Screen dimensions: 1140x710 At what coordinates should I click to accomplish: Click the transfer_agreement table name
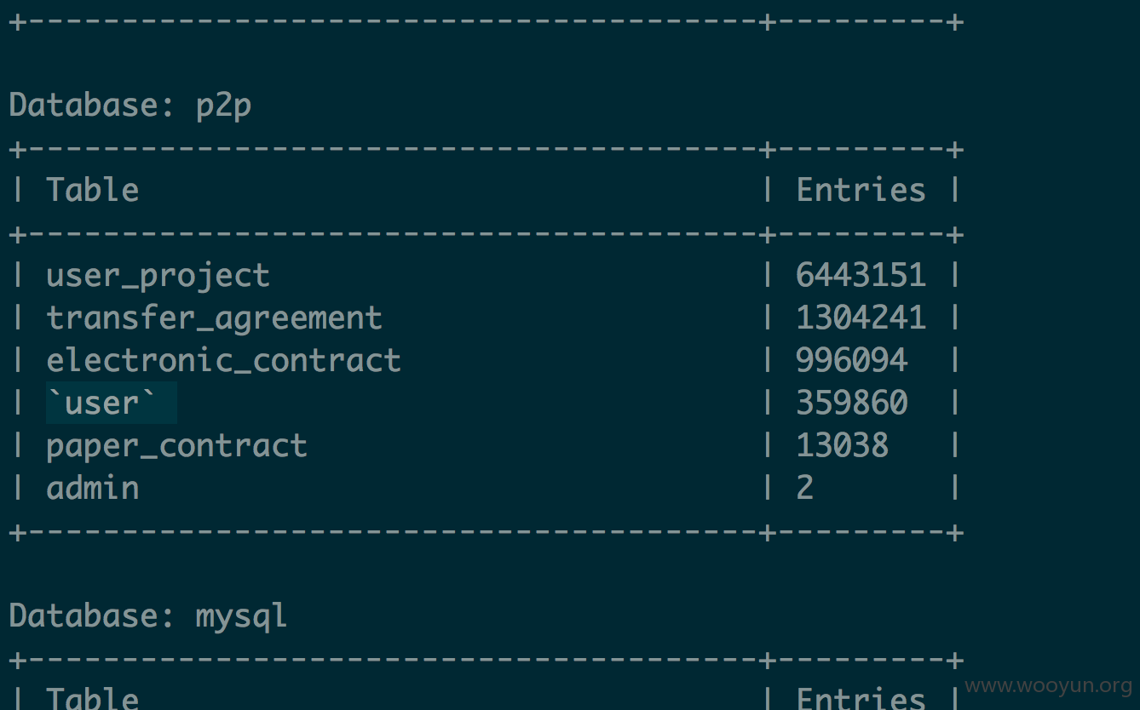click(x=214, y=318)
